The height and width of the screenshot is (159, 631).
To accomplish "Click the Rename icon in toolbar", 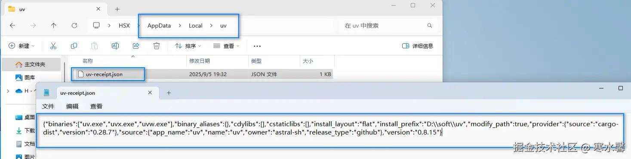I will [115, 46].
